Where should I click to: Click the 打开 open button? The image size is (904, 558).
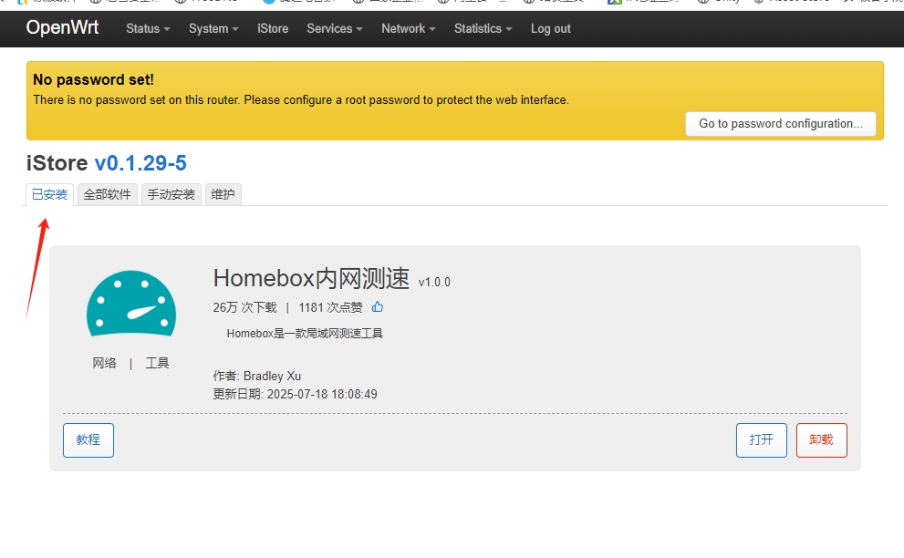[x=761, y=439]
